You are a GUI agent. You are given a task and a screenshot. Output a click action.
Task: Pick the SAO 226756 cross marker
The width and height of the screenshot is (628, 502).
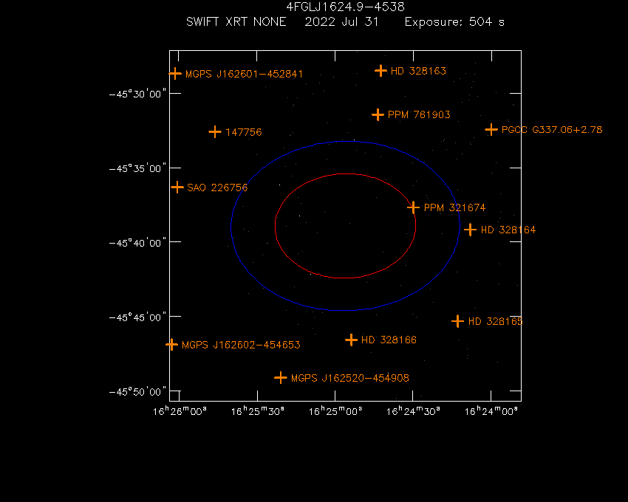177,187
